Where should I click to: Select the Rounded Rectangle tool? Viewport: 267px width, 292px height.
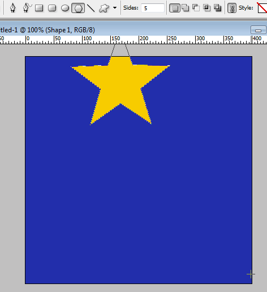pos(52,8)
